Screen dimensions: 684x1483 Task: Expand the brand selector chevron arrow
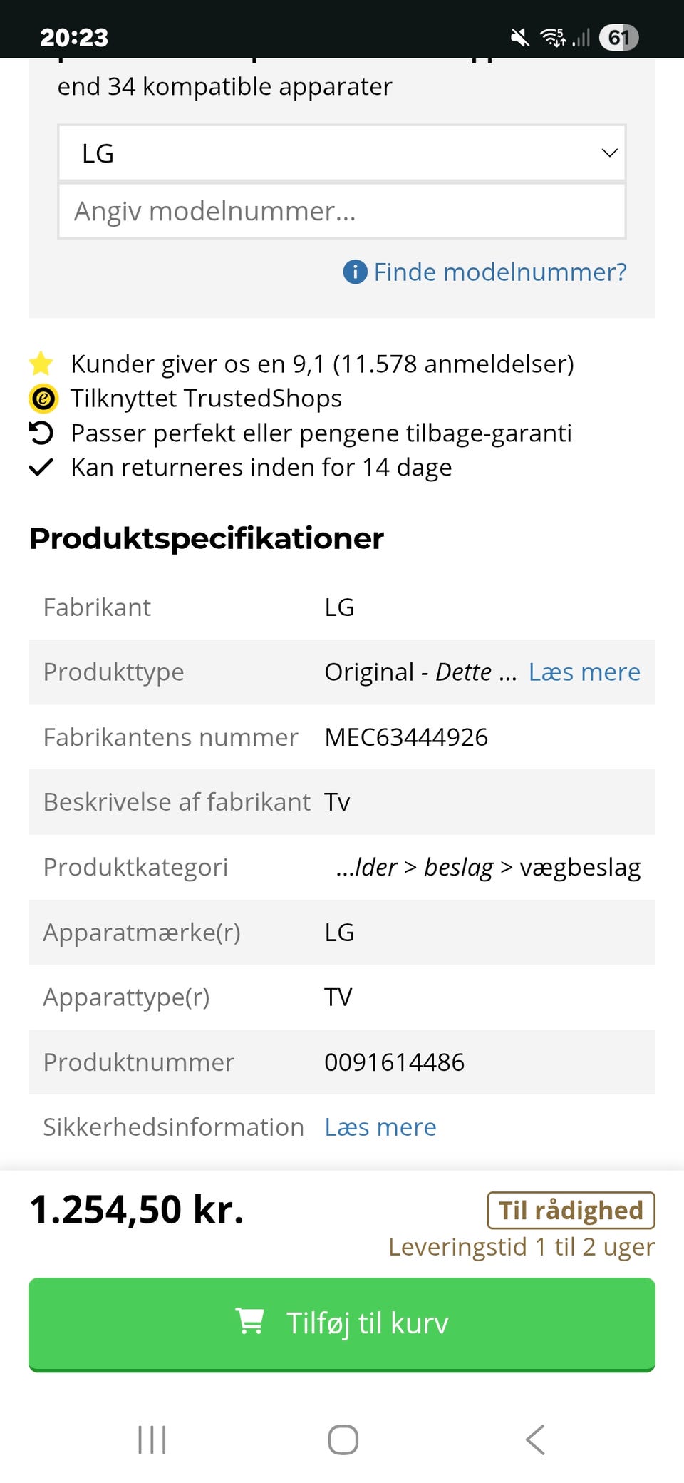609,153
